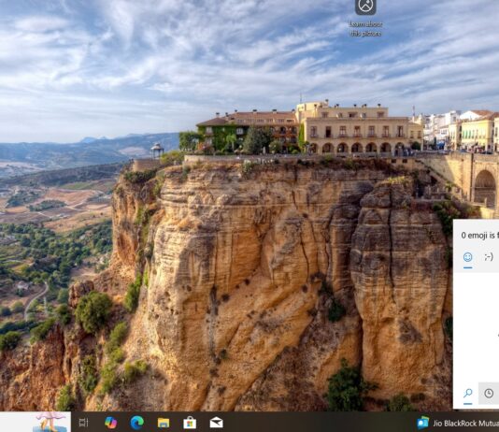The width and height of the screenshot is (499, 432).
Task: Show most recently used emoji via the clock icon
Action: tap(489, 393)
